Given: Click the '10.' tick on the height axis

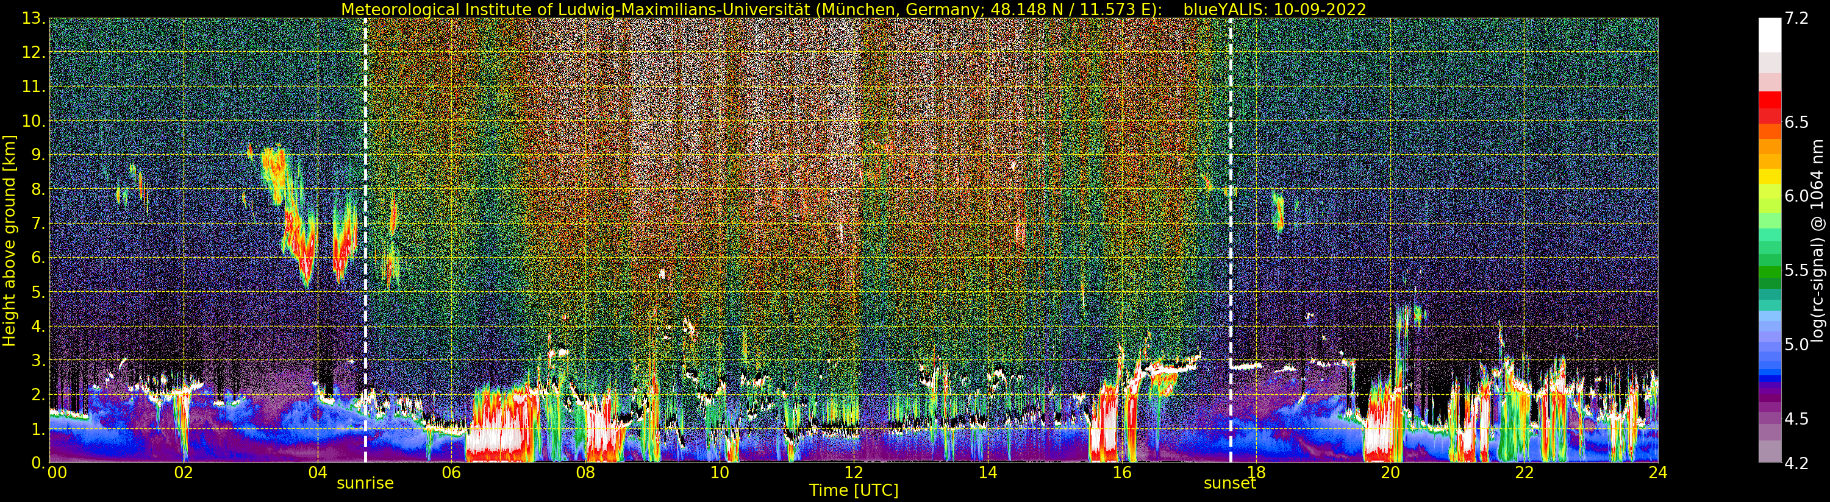Looking at the screenshot, I should tap(34, 121).
